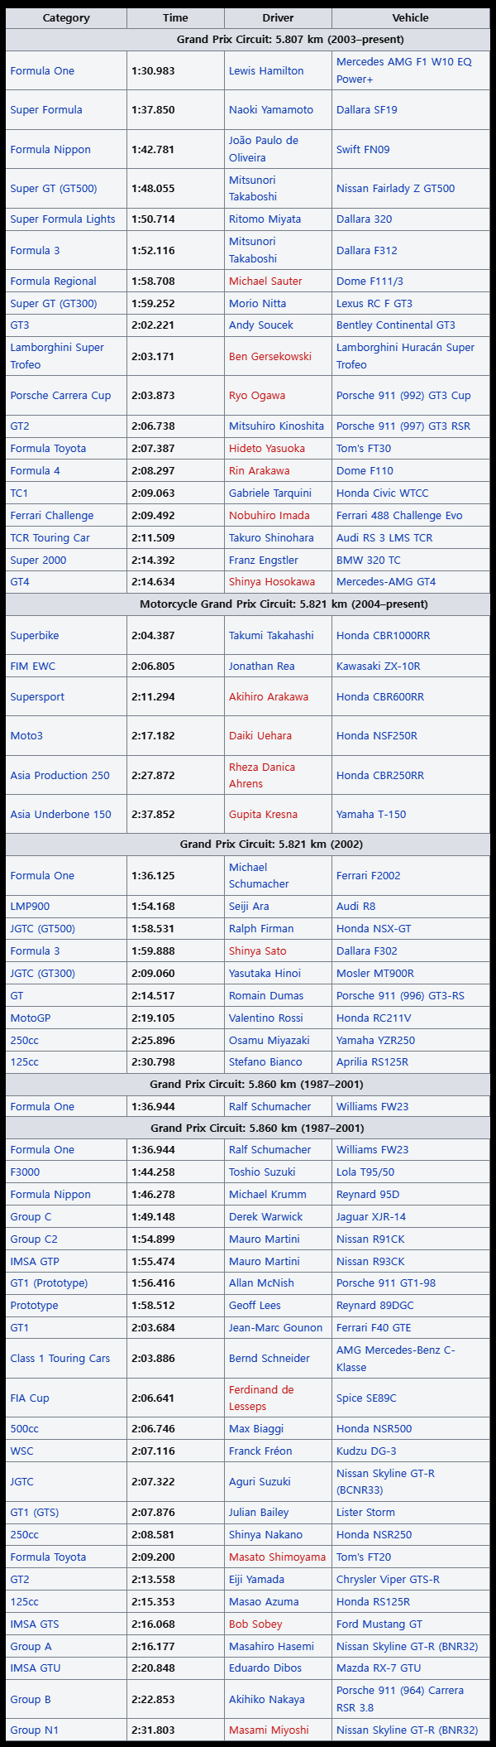This screenshot has width=496, height=1747.
Task: Click the Swift FN09 link
Action: [x=363, y=150]
